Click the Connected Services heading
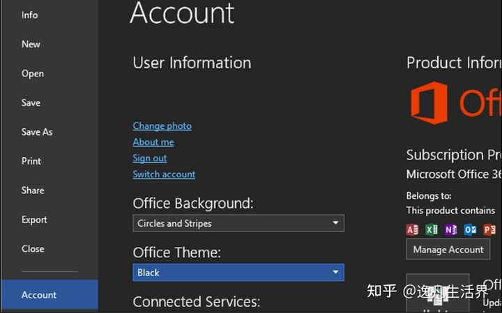The image size is (502, 313). (x=197, y=301)
